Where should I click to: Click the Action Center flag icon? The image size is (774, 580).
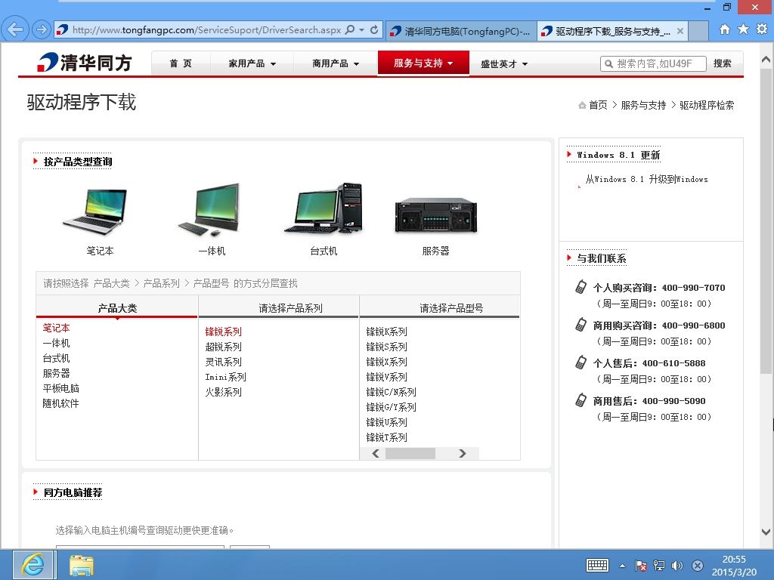[641, 565]
